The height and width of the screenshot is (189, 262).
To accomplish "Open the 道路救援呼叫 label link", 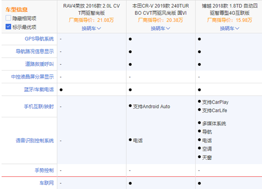I will (x=39, y=64).
